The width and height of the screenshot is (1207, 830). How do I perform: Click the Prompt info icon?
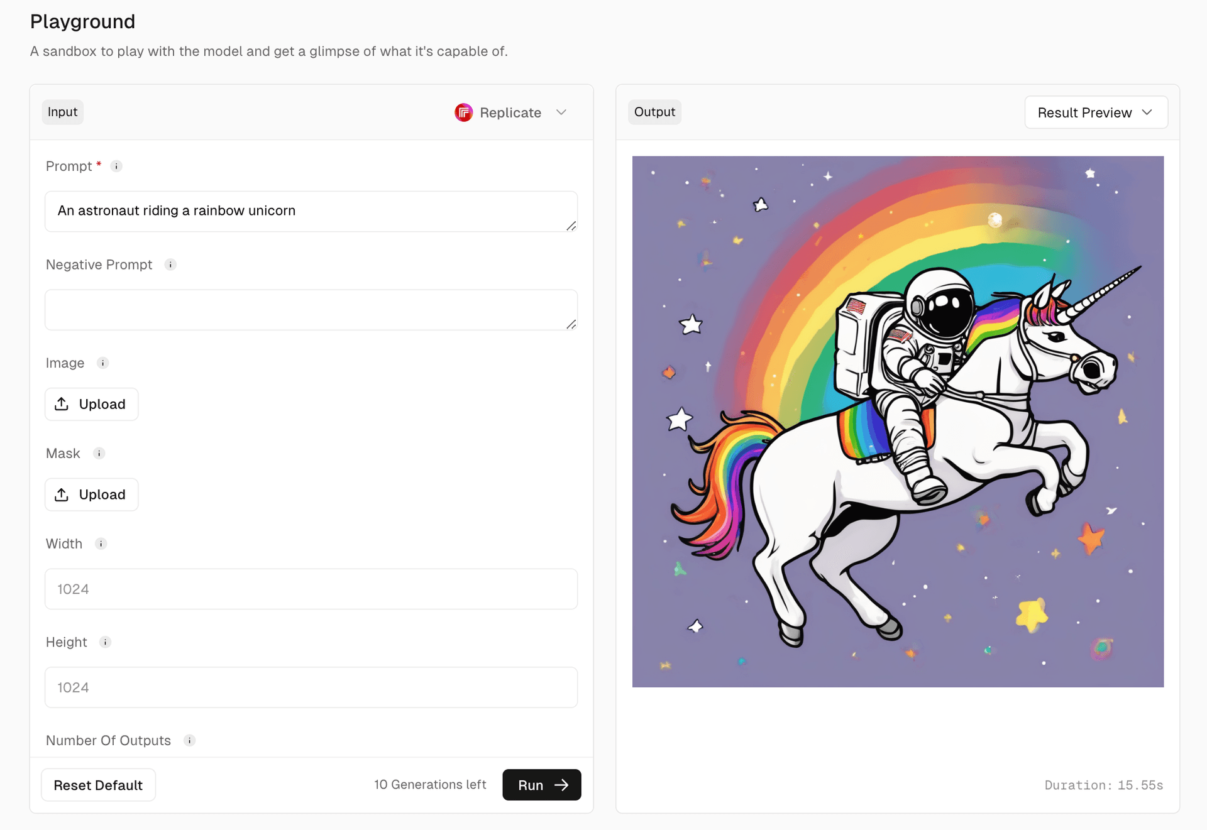[x=116, y=167]
